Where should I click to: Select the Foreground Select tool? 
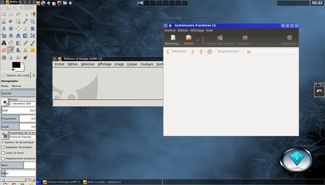[11, 21]
